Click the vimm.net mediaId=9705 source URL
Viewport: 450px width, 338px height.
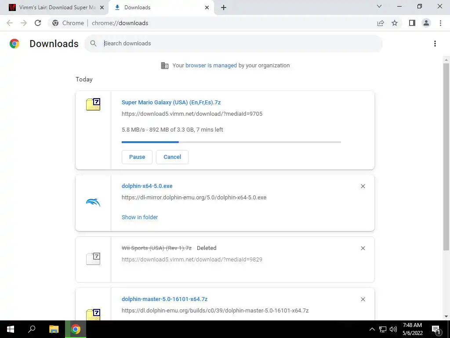pyautogui.click(x=192, y=114)
